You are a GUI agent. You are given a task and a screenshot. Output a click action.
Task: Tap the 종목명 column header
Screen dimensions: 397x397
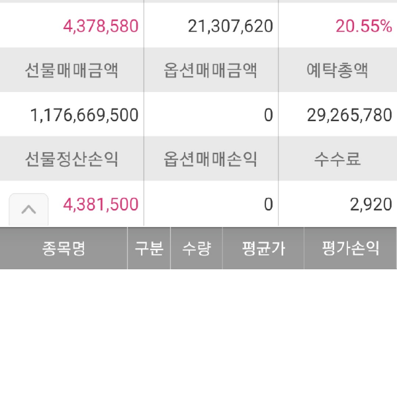click(x=64, y=249)
